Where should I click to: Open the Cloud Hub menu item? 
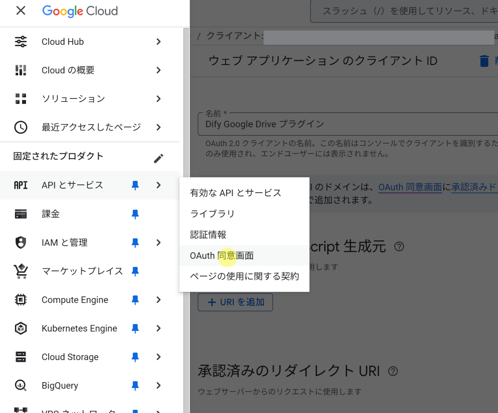click(90, 42)
